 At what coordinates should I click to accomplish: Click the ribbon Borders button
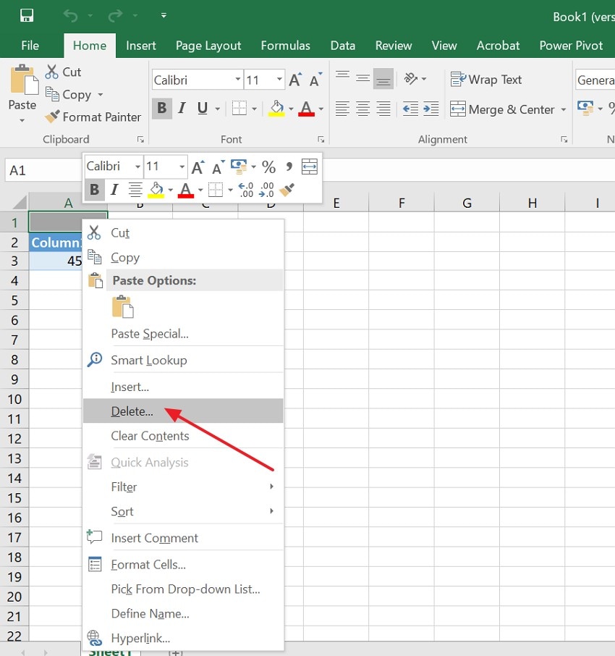pyautogui.click(x=239, y=108)
